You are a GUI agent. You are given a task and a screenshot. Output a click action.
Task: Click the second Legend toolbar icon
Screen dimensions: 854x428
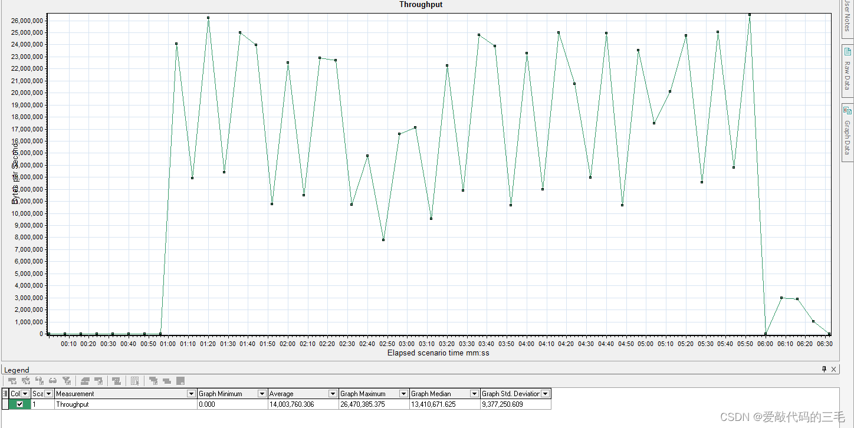[26, 381]
